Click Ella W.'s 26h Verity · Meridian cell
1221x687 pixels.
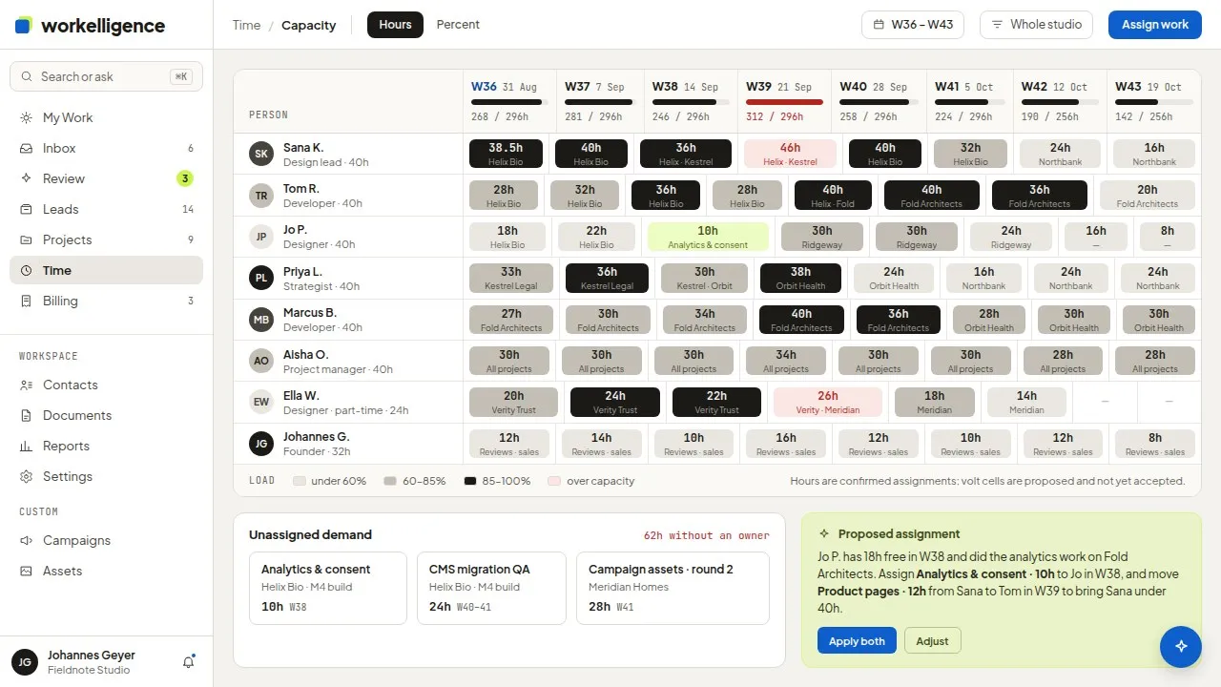click(x=828, y=402)
